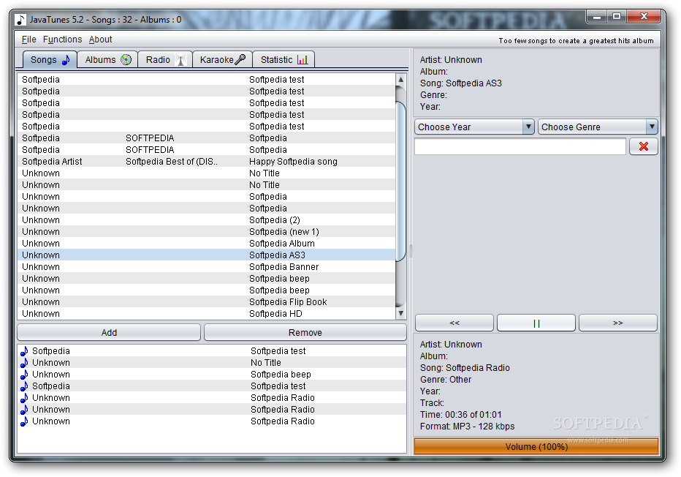Minimize the JavaTunes window

597,17
